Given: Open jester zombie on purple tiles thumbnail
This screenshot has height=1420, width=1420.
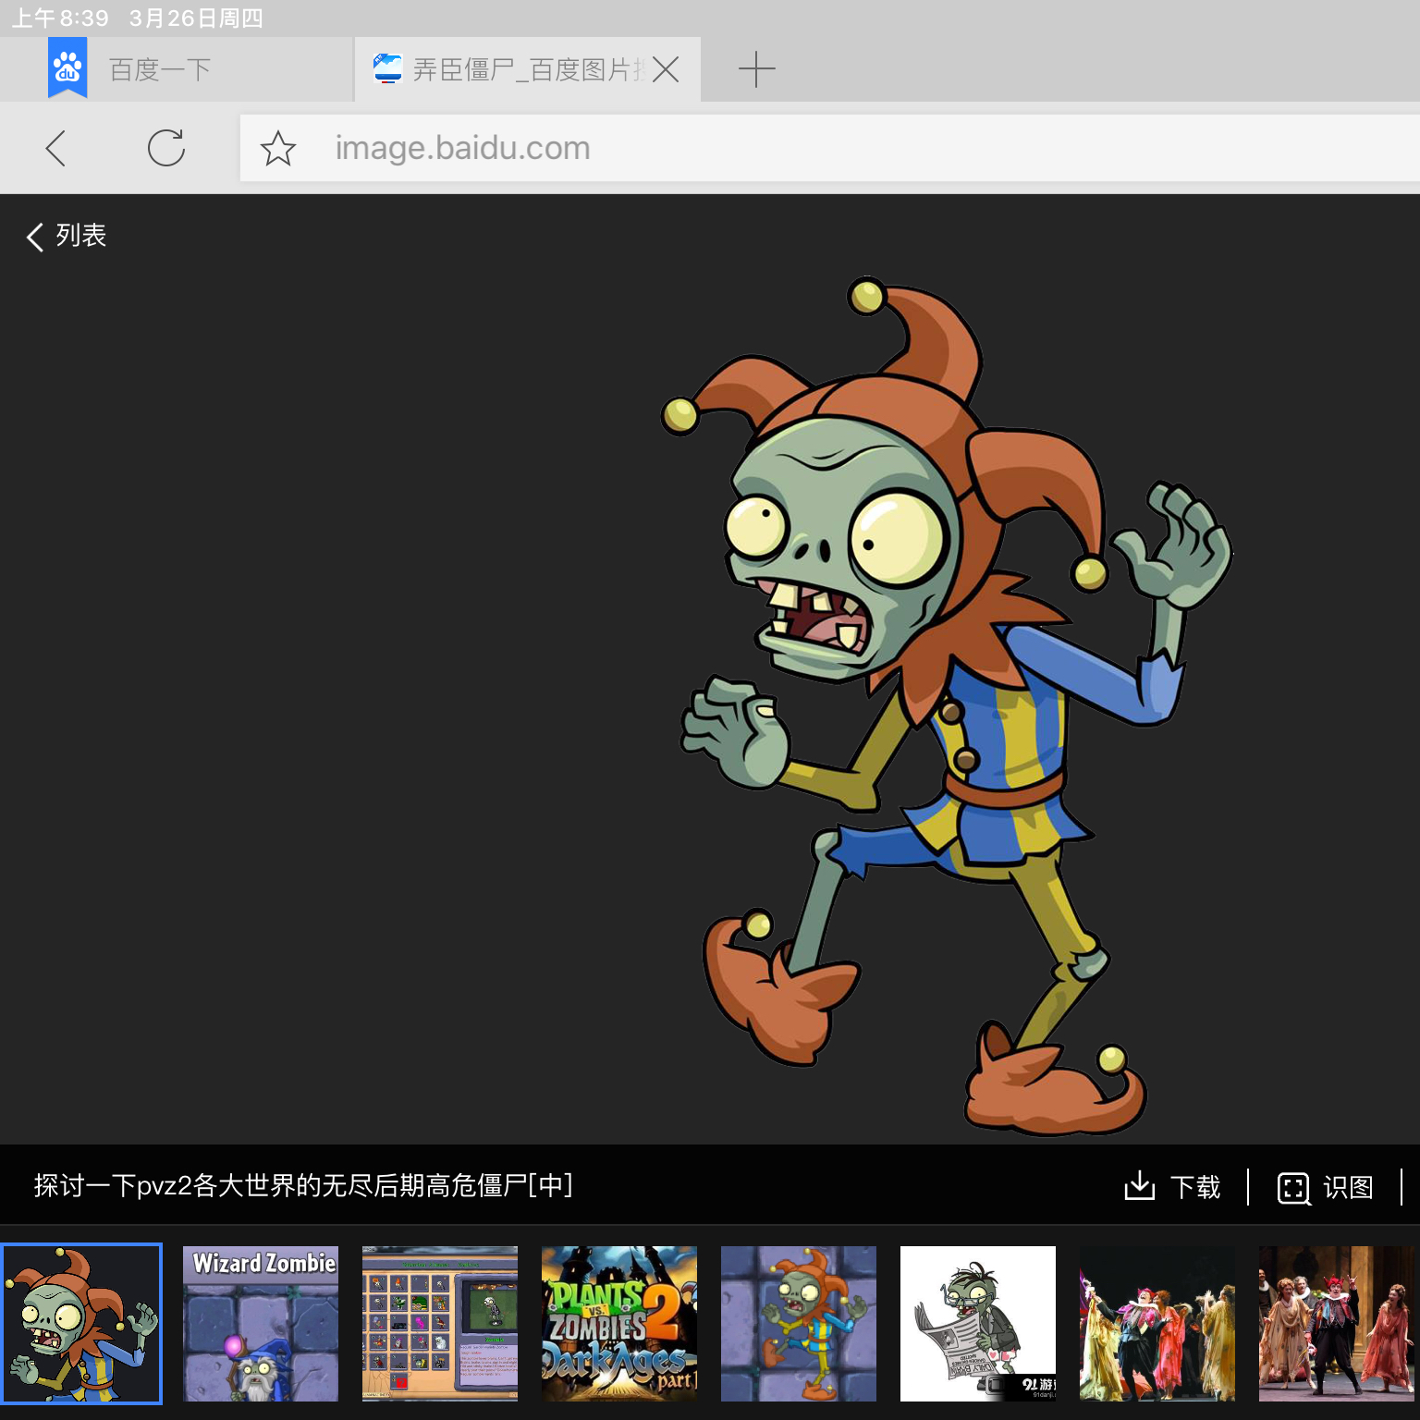Looking at the screenshot, I should coord(799,1324).
